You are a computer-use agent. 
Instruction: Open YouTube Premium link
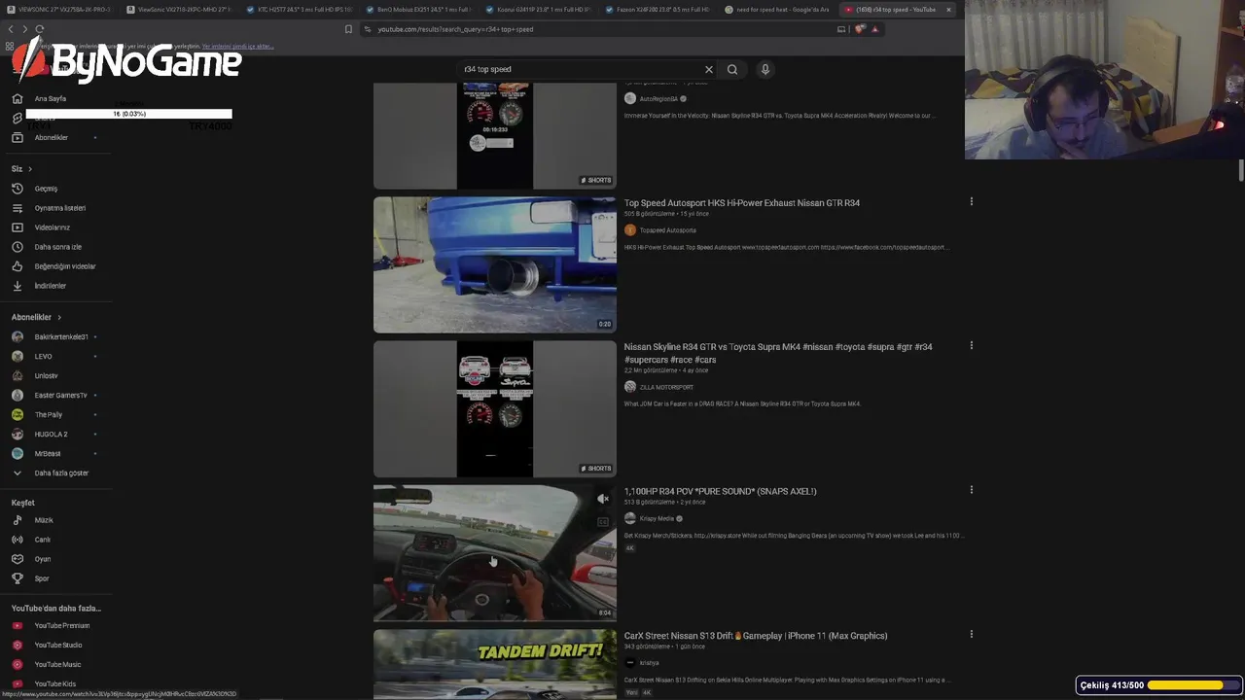[x=61, y=625]
